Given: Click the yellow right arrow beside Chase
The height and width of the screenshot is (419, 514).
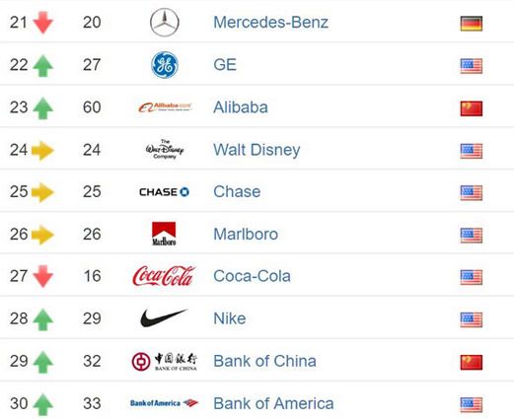Looking at the screenshot, I should point(42,192).
